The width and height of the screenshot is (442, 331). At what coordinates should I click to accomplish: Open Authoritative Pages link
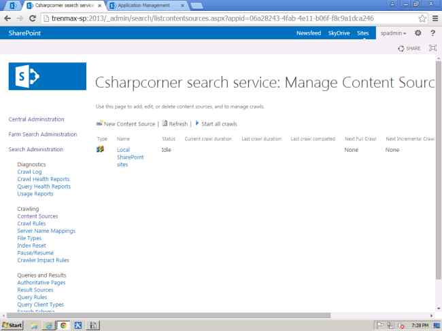pyautogui.click(x=41, y=282)
